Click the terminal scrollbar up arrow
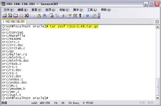The width and height of the screenshot is (161, 106). tap(158, 27)
